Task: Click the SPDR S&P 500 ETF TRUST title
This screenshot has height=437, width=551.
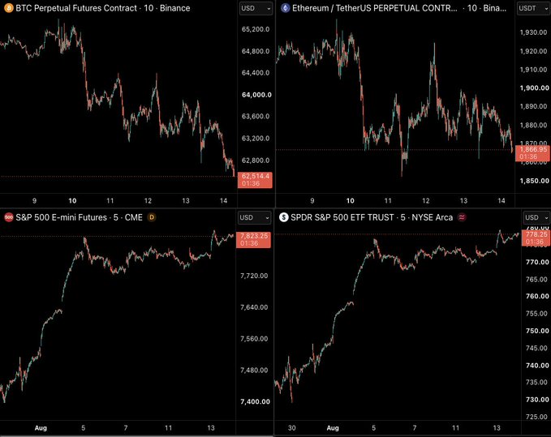Action: coord(372,217)
